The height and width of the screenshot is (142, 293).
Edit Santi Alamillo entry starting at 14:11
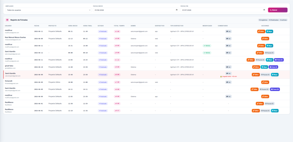point(254,89)
